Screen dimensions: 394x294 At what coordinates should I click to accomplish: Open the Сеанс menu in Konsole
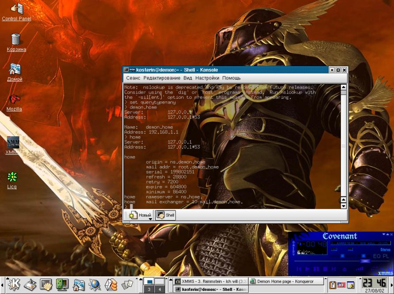click(x=133, y=78)
